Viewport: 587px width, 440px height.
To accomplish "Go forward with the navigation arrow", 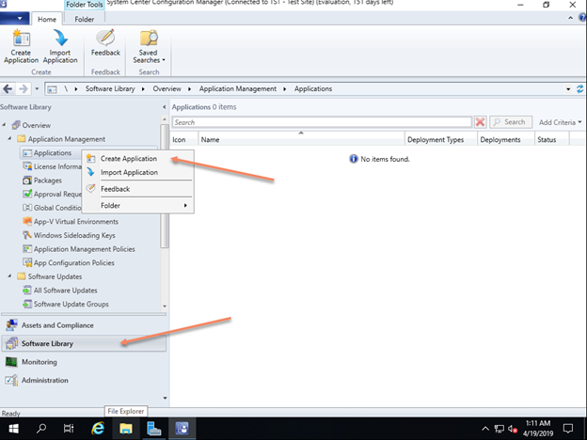I will pos(24,89).
